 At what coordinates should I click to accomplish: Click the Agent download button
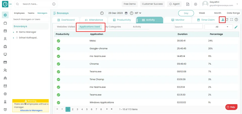[174, 4]
